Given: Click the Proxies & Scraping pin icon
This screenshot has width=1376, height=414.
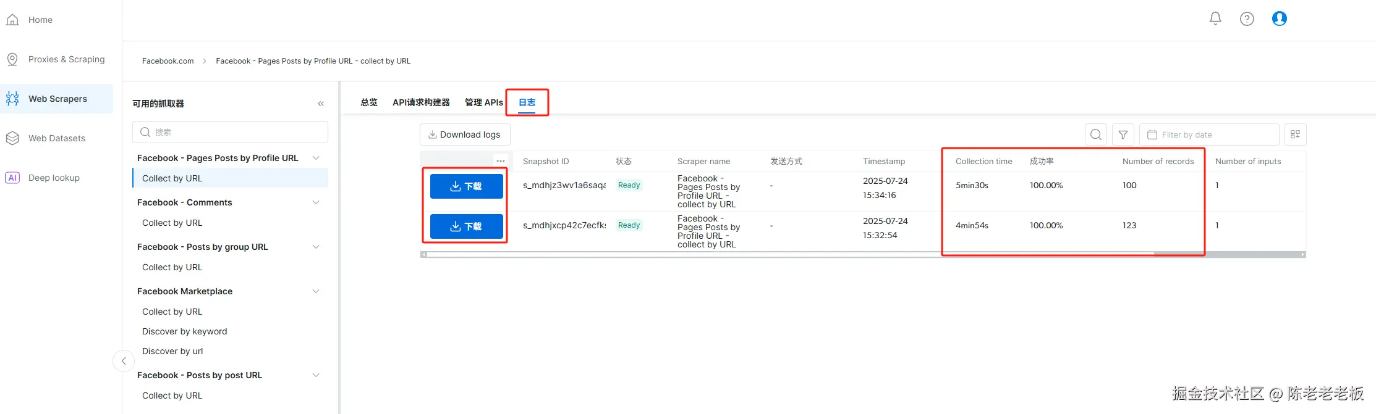Looking at the screenshot, I should click(x=12, y=59).
